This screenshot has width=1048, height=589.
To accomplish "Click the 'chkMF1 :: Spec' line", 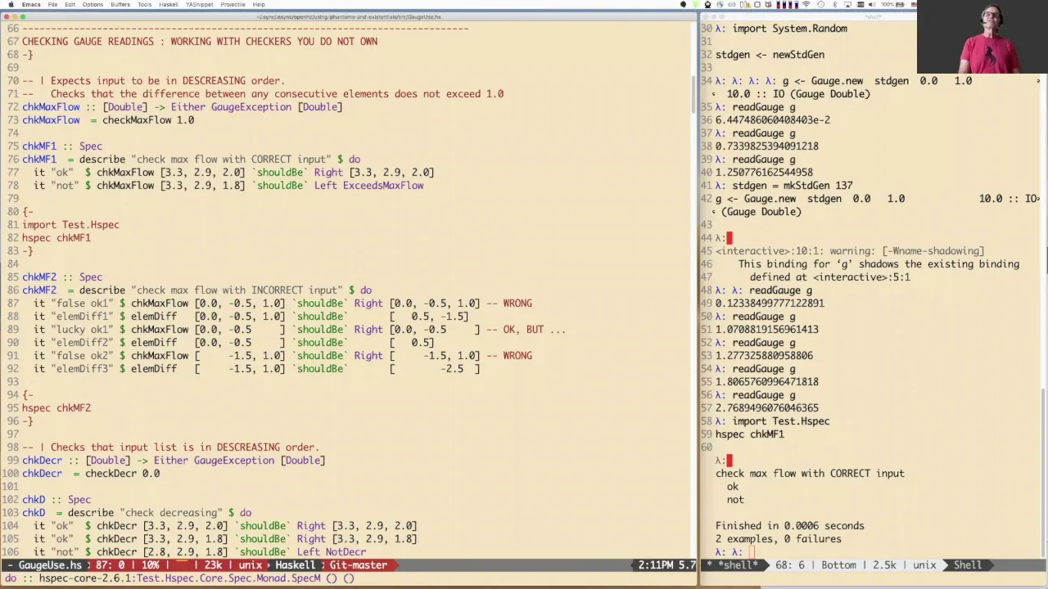I will 62,146.
